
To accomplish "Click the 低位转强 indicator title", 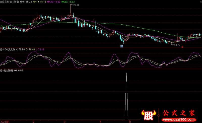I will tap(8, 71).
